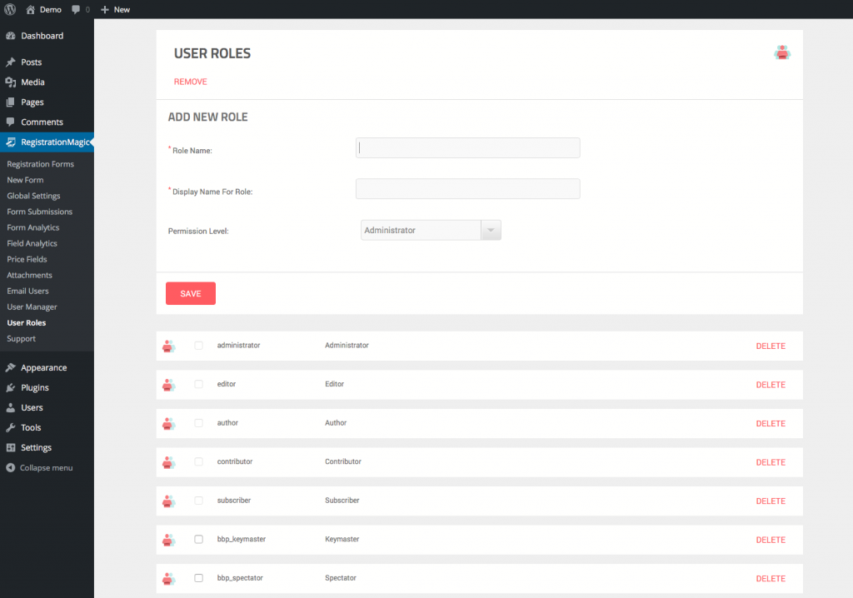Click inside the Role Name input field
This screenshot has width=853, height=598.
click(x=467, y=147)
